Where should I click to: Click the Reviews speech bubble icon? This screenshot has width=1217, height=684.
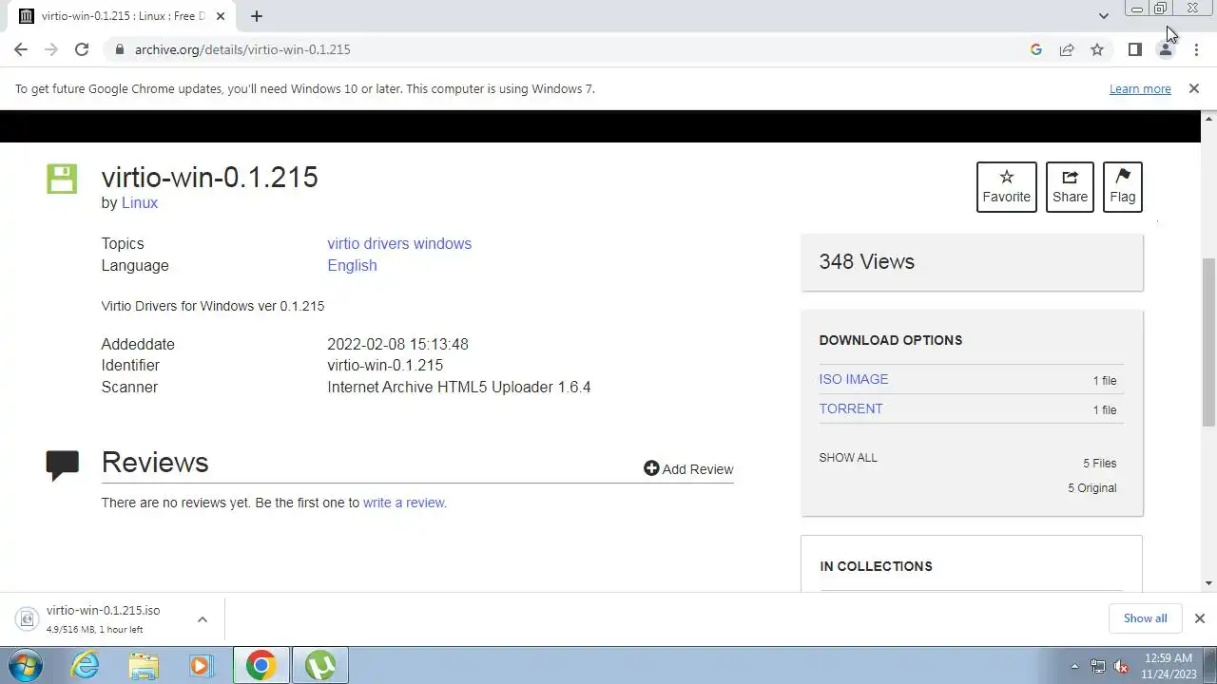tap(63, 465)
